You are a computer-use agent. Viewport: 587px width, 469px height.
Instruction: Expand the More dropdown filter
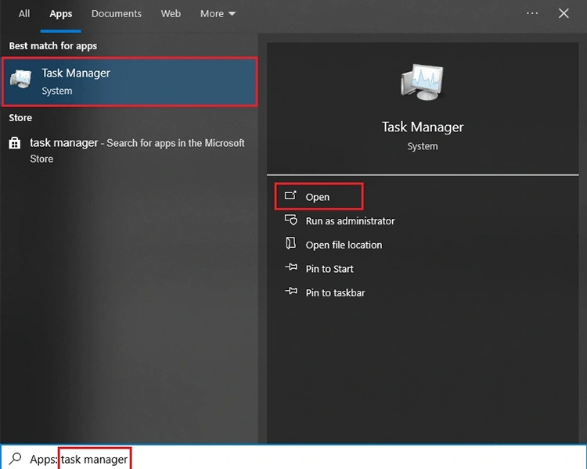point(218,14)
